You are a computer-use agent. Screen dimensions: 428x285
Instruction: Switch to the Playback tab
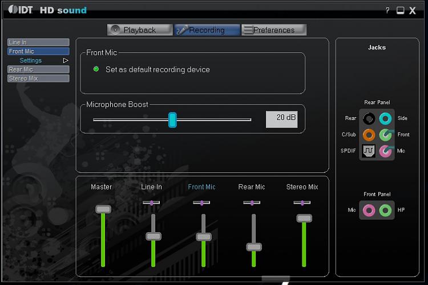[140, 30]
